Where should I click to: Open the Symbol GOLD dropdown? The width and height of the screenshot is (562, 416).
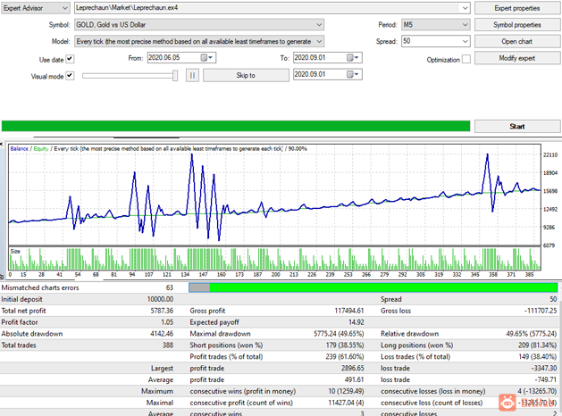click(199, 25)
